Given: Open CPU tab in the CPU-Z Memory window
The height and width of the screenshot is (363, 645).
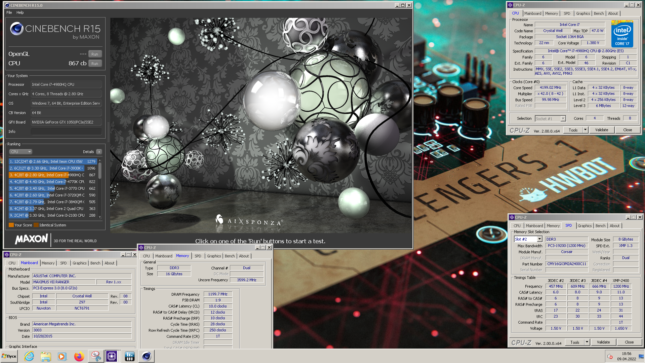Looking at the screenshot, I should [146, 256].
